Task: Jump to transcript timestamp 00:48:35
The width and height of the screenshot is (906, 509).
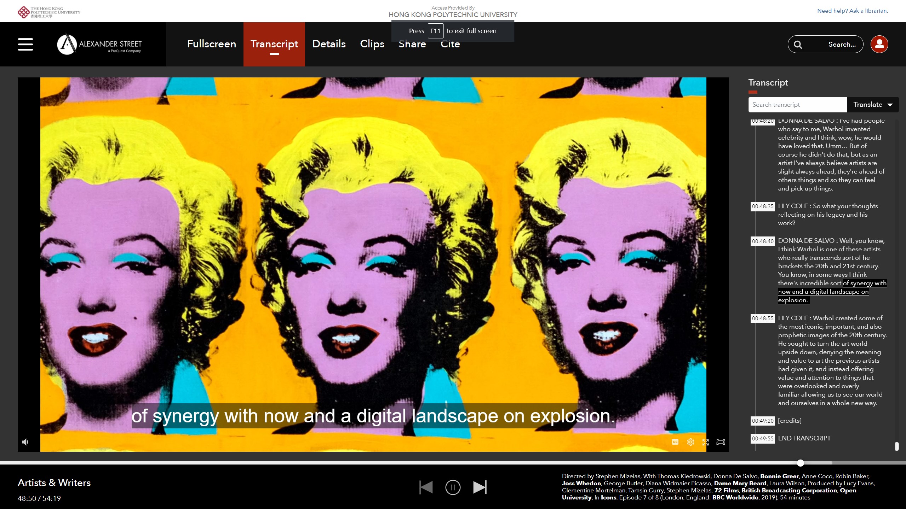Action: [763, 206]
